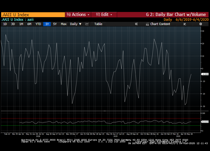Collapse panel with double chevron icon

coord(136,24)
